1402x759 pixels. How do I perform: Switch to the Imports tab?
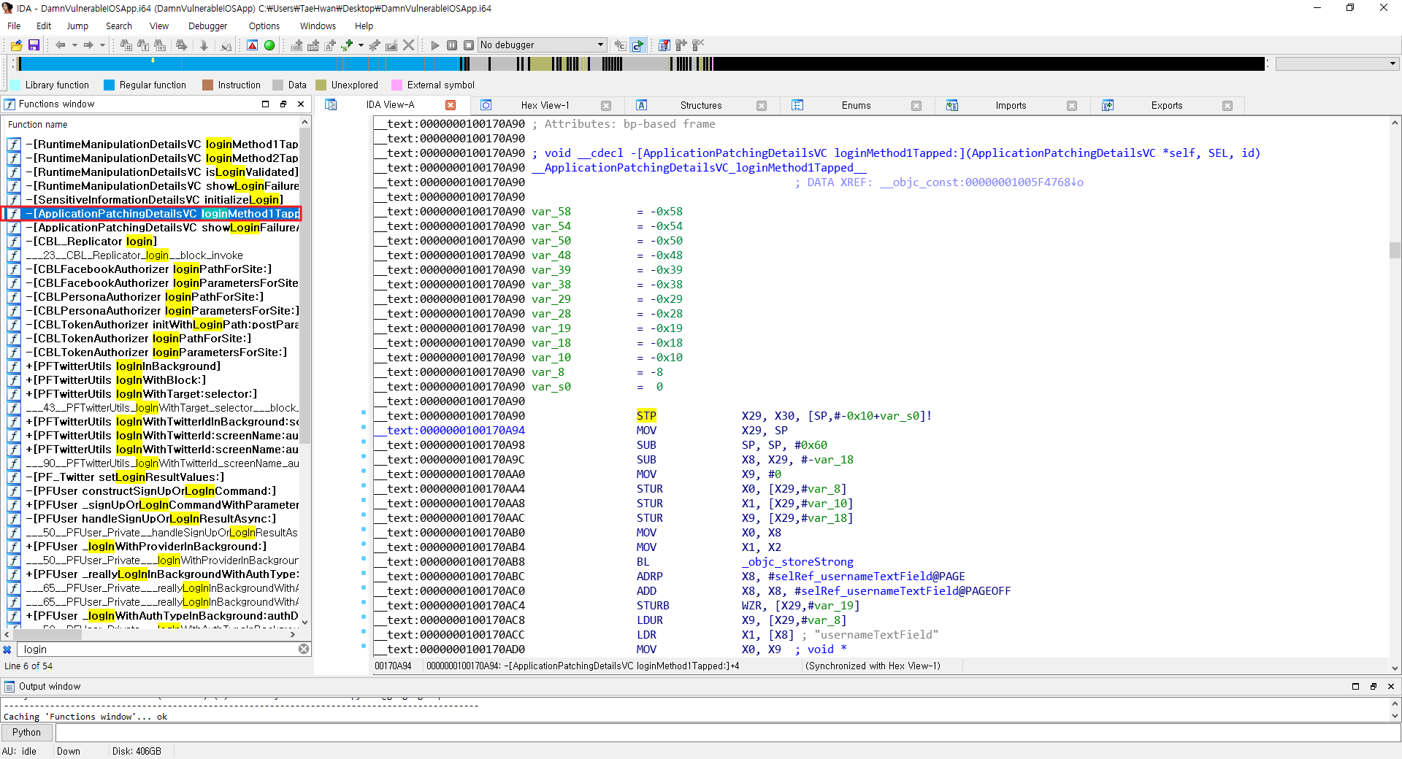[1011, 105]
